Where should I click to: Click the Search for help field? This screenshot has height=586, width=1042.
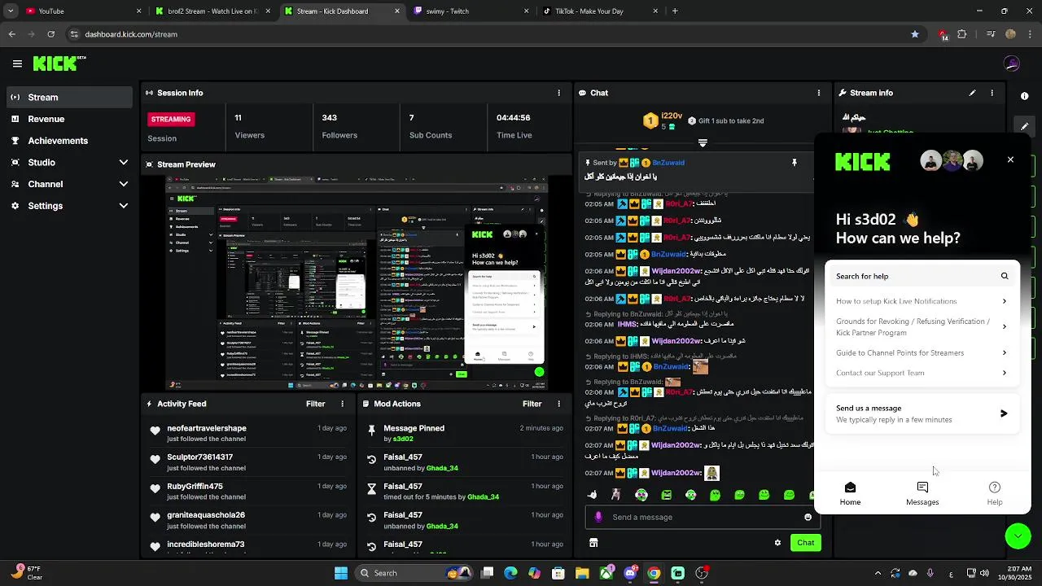[922, 276]
